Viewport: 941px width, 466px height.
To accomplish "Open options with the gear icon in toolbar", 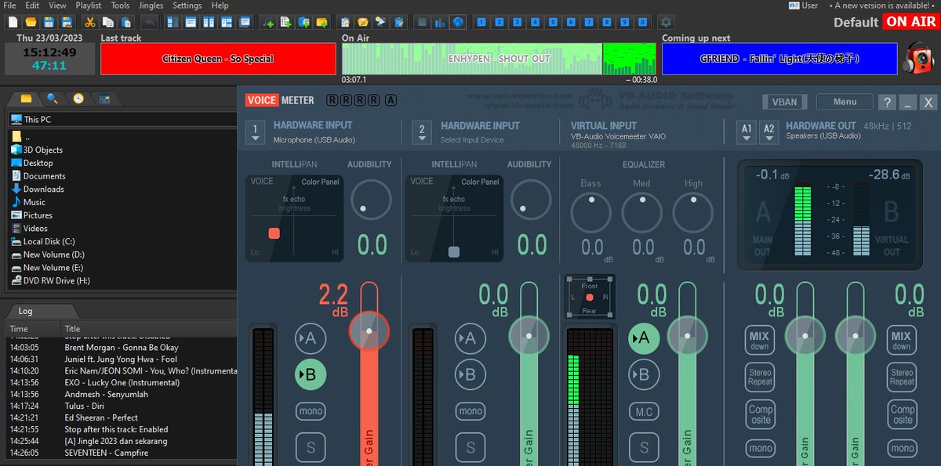I will click(x=666, y=22).
